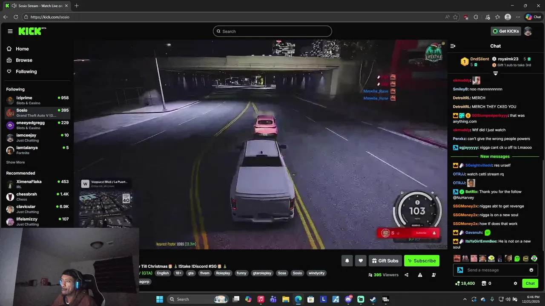Expand Show More in Following list
Viewport: 545px width, 306px height.
click(15, 162)
